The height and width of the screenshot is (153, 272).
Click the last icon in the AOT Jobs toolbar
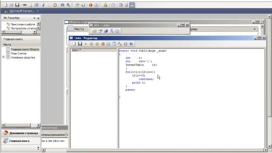(117, 31)
